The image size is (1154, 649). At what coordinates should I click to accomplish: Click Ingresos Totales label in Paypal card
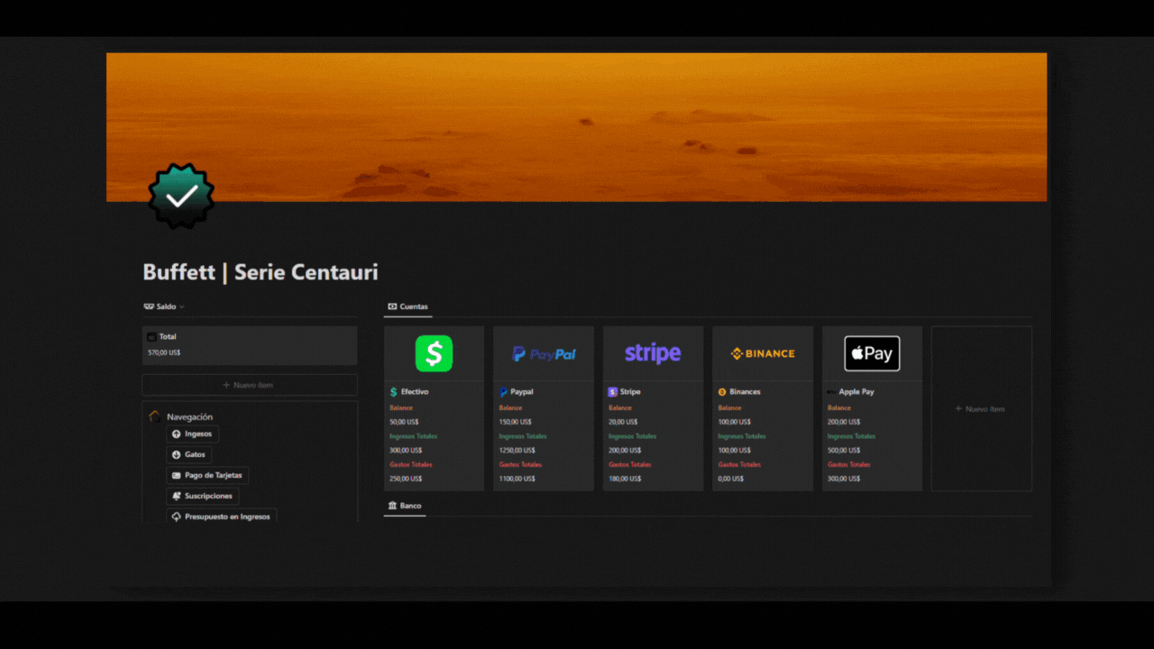click(x=523, y=436)
